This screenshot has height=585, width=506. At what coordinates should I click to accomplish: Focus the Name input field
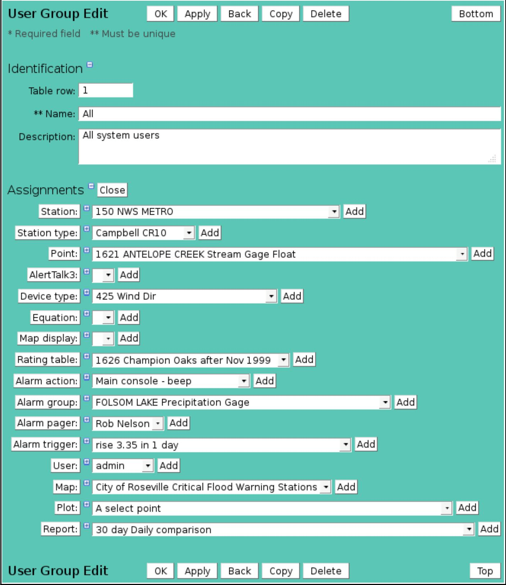(290, 114)
